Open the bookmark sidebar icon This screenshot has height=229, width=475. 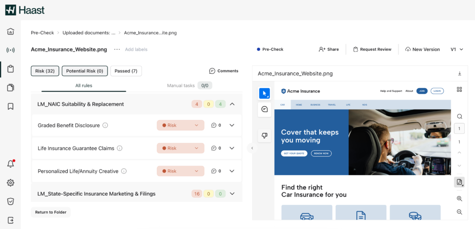[x=11, y=106]
